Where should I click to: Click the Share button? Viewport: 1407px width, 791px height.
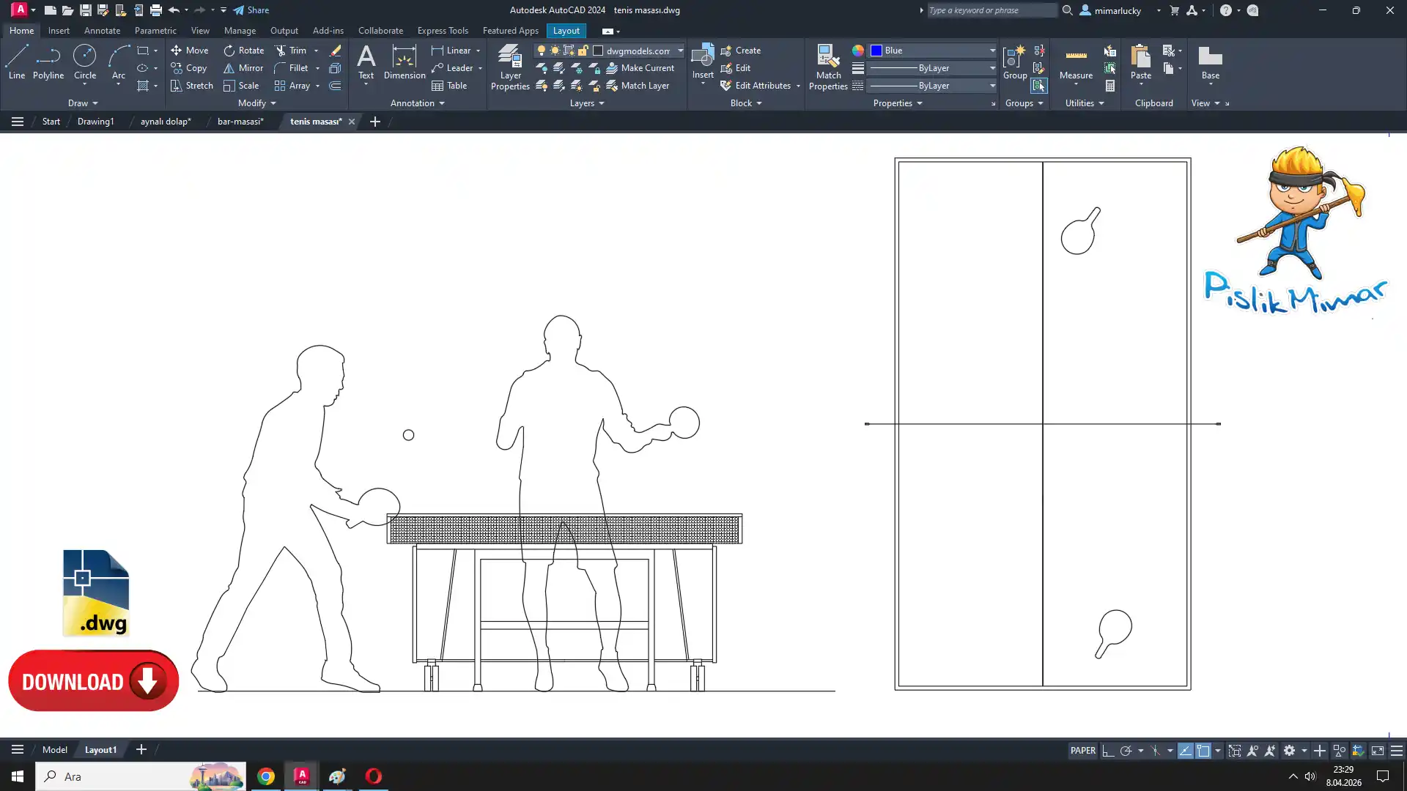[251, 10]
